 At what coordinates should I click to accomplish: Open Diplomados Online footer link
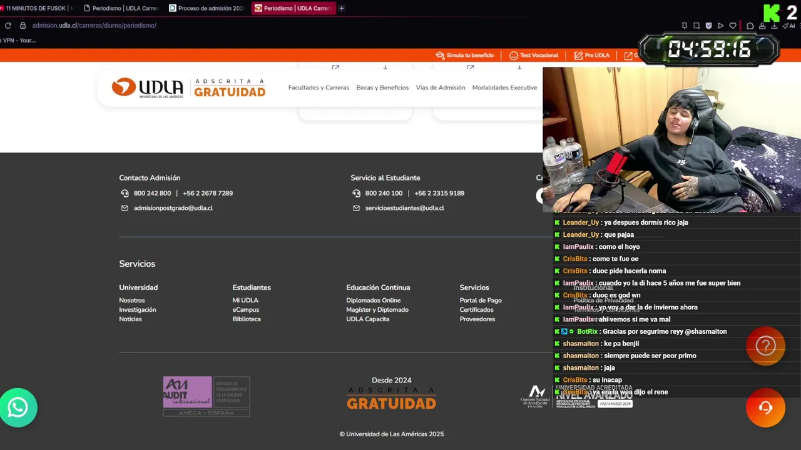click(374, 301)
